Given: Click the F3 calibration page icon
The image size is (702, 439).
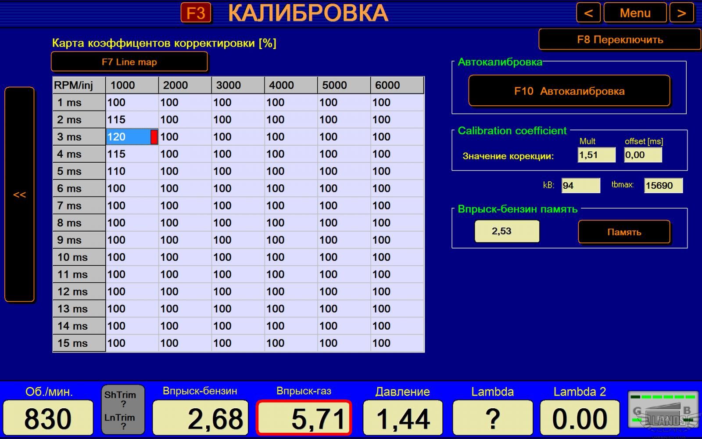Looking at the screenshot, I should (196, 13).
